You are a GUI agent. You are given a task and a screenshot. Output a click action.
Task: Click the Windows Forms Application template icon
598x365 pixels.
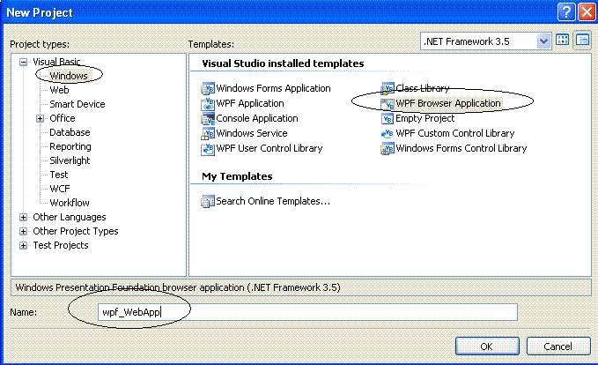208,88
